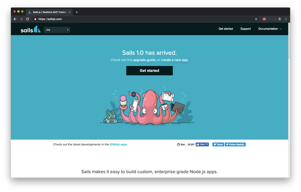Bookmark this page with the star icon
301x192 pixels.
coord(256,19)
